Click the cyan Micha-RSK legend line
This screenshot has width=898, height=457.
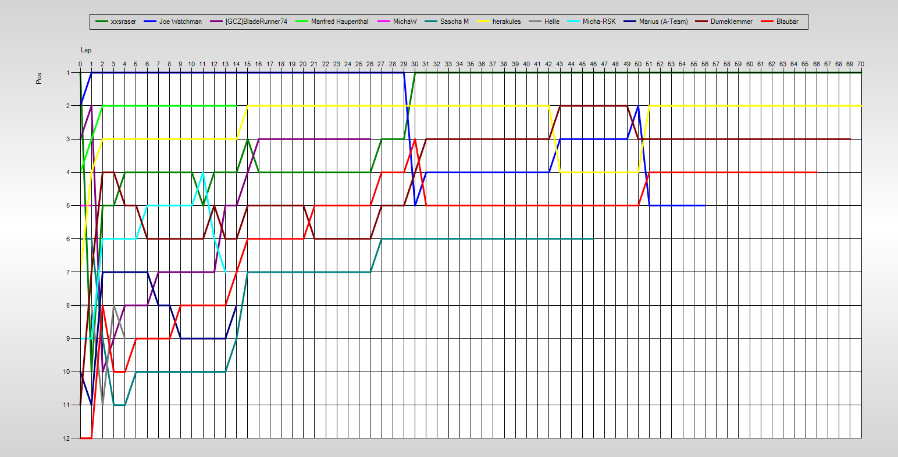point(573,22)
